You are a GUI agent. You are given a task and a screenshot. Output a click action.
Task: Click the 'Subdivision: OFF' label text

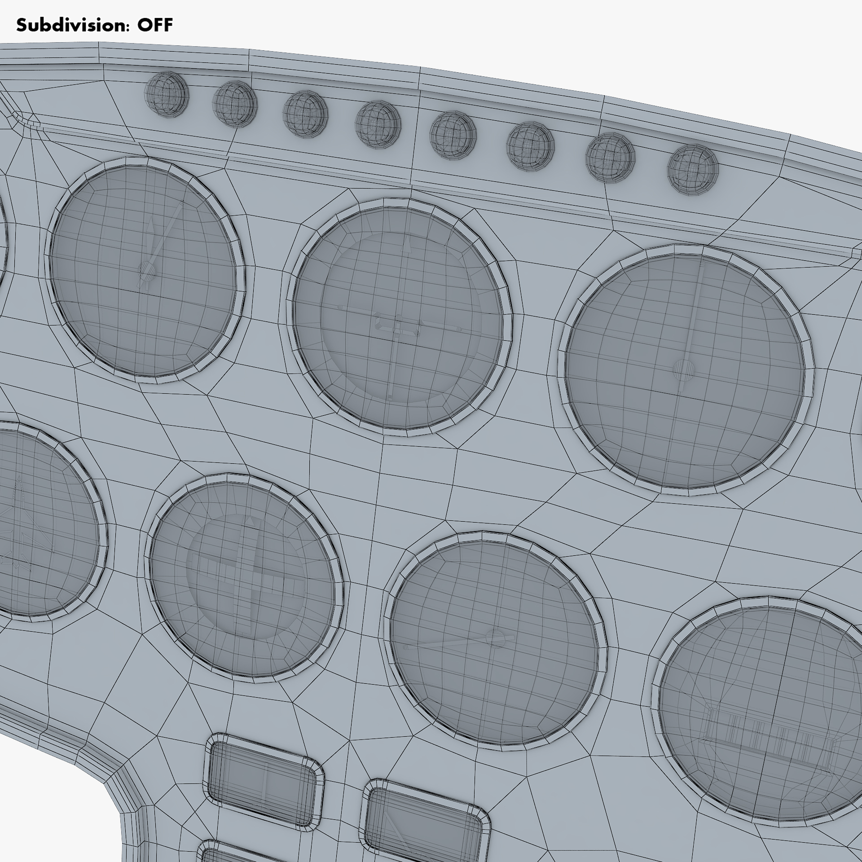tap(94, 26)
